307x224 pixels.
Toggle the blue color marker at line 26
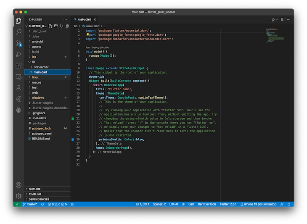click(73, 140)
